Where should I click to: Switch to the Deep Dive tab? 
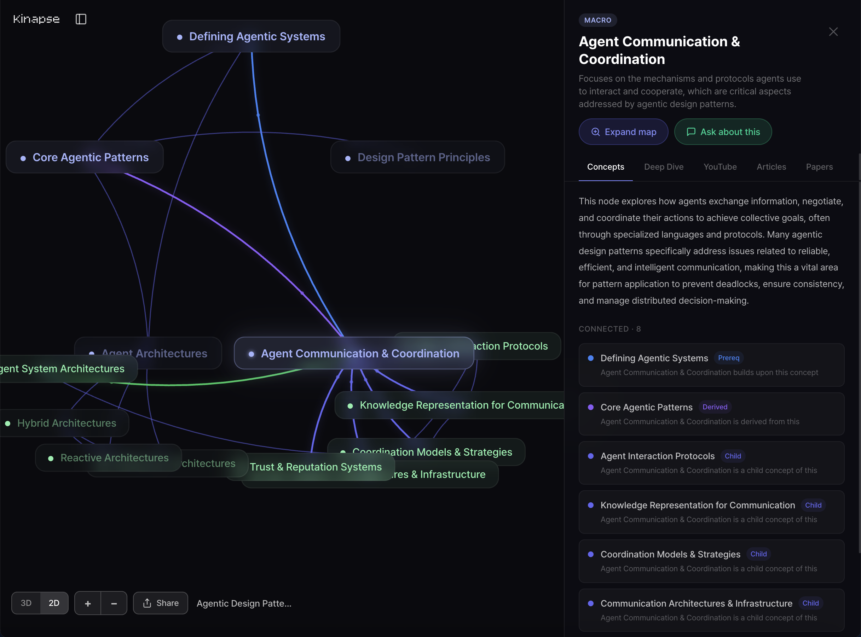pyautogui.click(x=664, y=166)
